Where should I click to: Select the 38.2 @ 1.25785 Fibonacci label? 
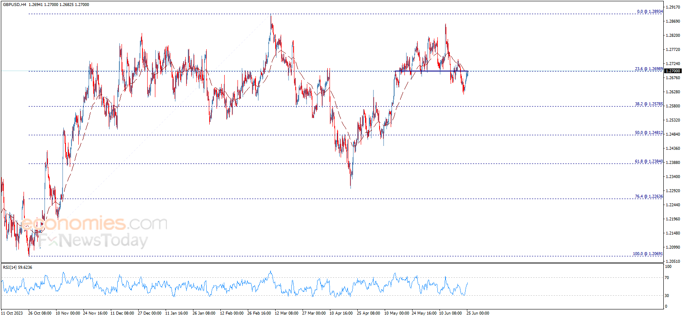pos(649,104)
